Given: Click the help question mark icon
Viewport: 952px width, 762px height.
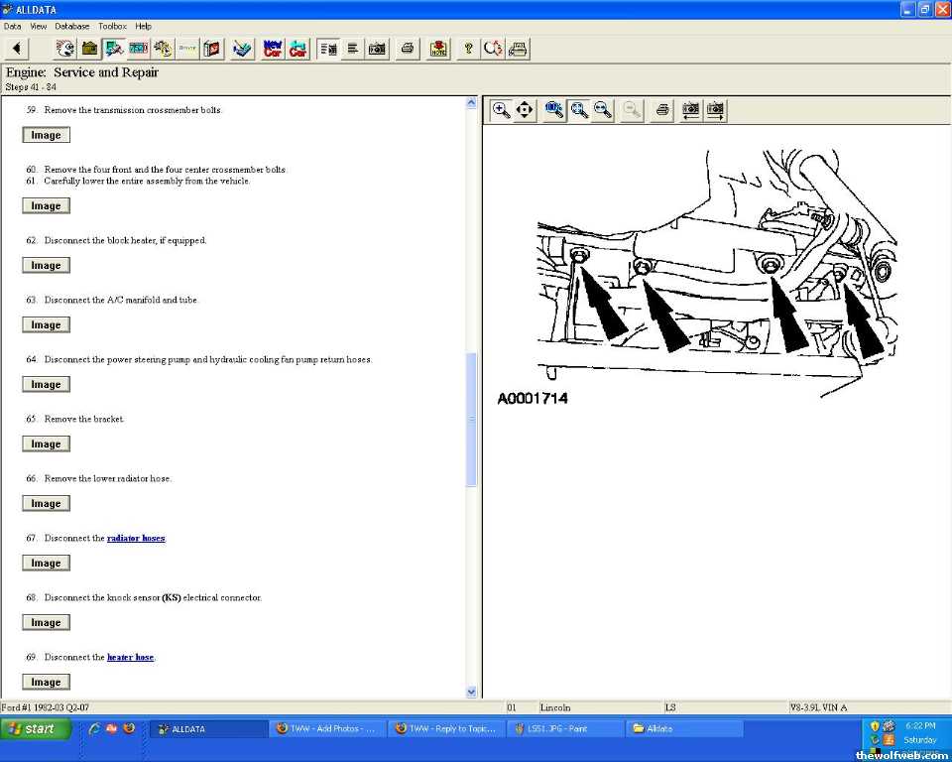Looking at the screenshot, I should 468,49.
